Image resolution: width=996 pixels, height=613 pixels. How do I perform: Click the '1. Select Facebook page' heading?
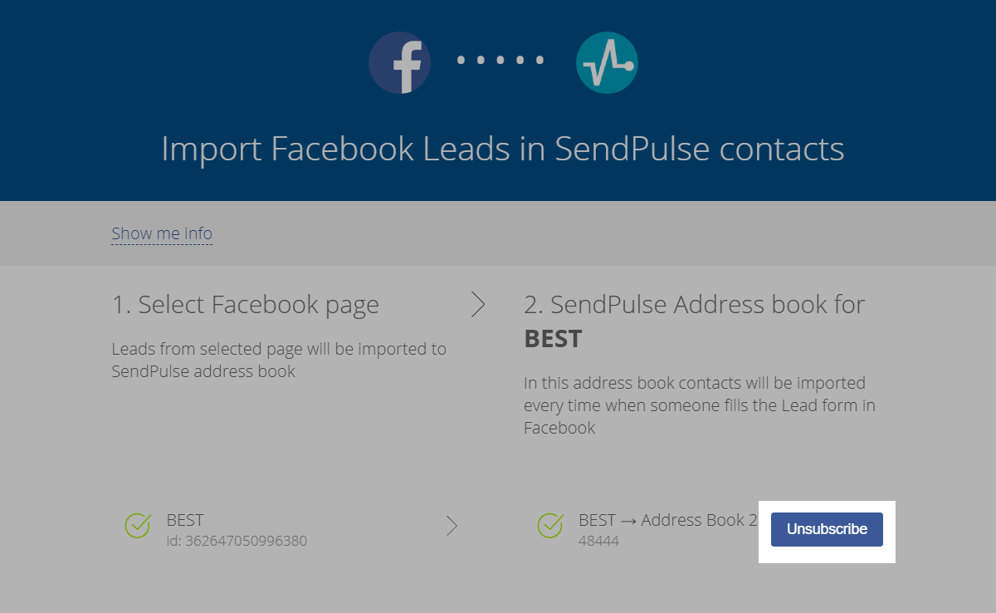pos(246,305)
